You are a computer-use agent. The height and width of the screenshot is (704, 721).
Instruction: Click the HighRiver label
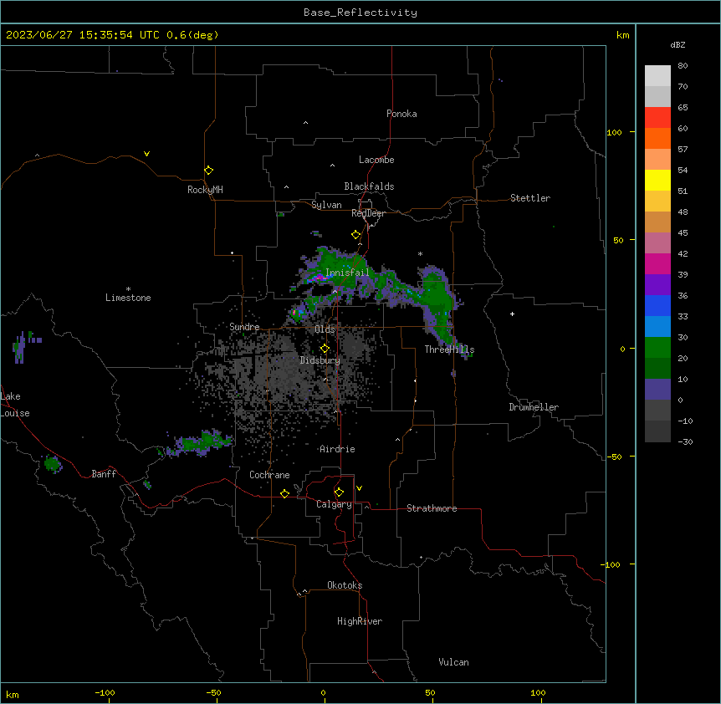(360, 621)
